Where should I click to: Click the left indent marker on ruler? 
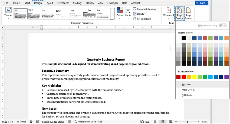pos(42,27)
